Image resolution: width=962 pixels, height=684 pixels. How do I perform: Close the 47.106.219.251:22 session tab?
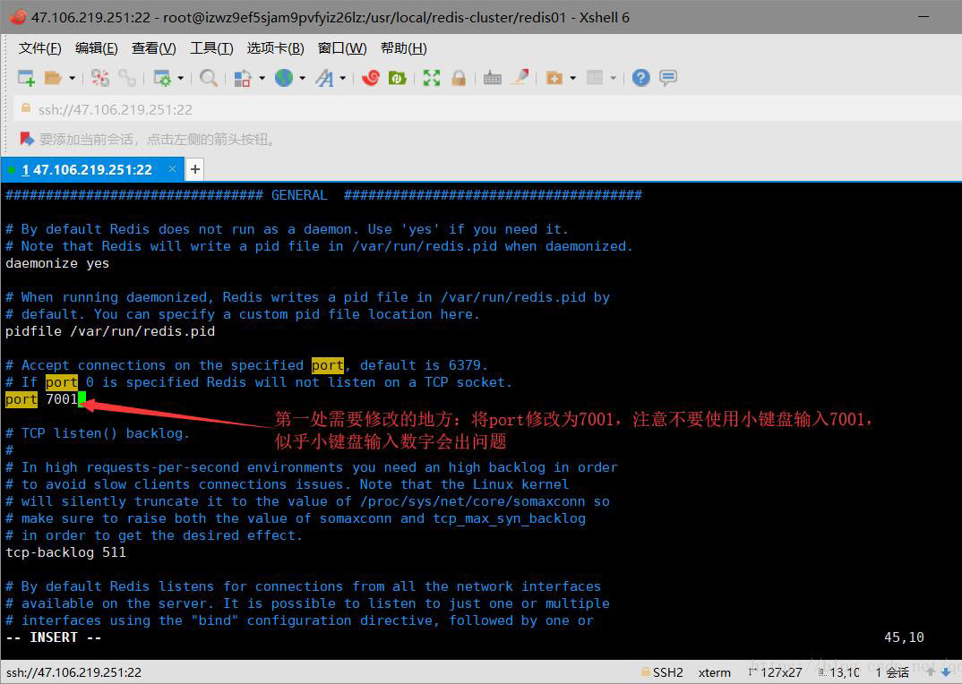(x=172, y=168)
